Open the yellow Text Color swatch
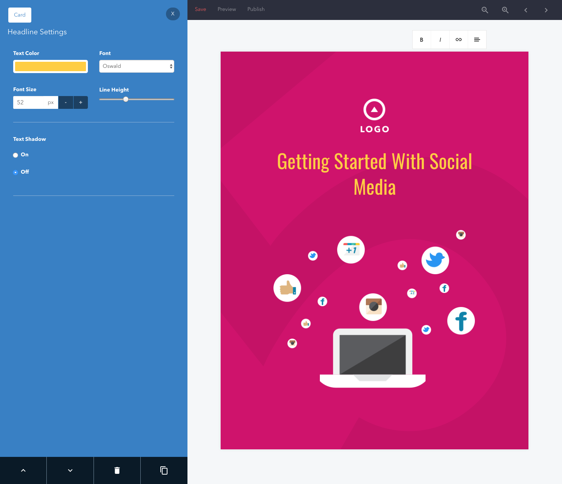562x484 pixels. (51, 67)
